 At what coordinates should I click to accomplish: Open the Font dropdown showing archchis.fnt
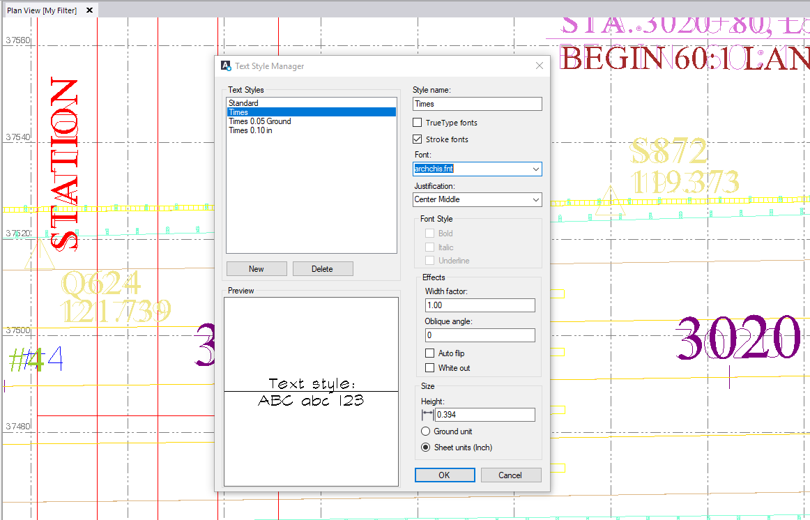click(477, 169)
